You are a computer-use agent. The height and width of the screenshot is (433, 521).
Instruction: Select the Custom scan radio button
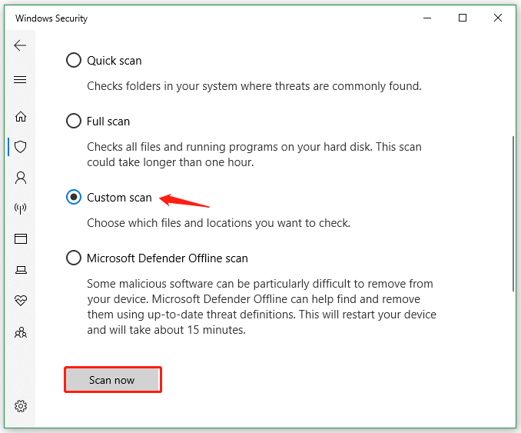(x=74, y=197)
